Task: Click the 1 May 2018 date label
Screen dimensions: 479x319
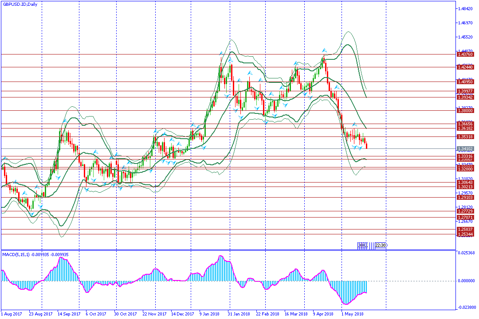Action: (x=353, y=314)
